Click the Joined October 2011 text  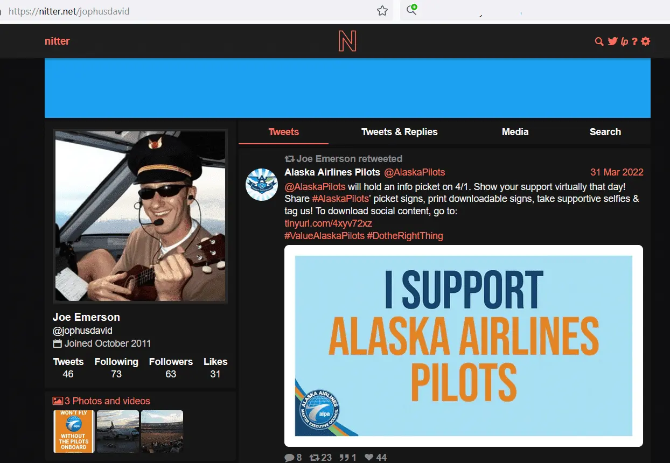point(108,343)
